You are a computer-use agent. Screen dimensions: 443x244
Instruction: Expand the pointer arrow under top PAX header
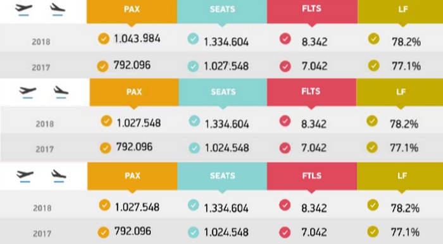[x=132, y=25]
